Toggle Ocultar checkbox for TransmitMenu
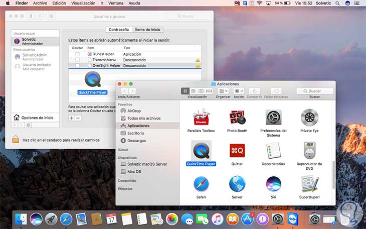 coord(77,60)
